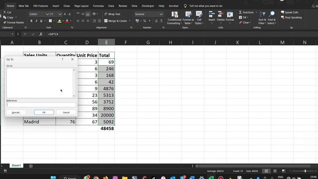Adjust the zoom slider
Image resolution: width=318 pixels, height=179 pixels.
pos(305,171)
